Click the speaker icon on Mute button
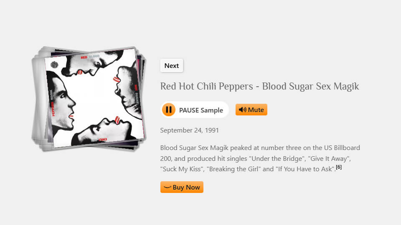 242,110
